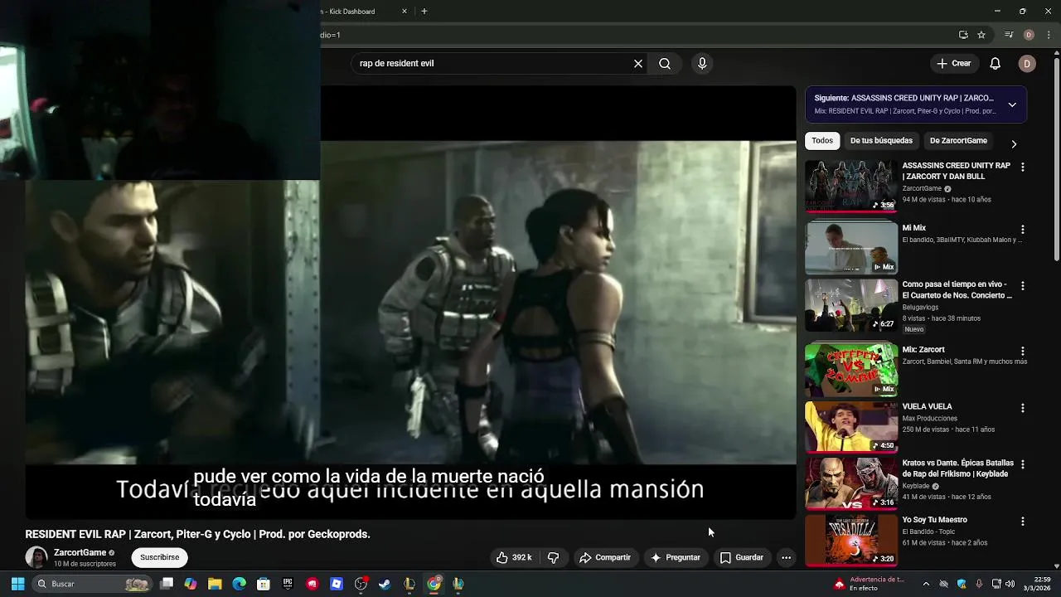Open Yo Soy Tu Maestro thumbnail
Screen dimensions: 1061x597
(x=851, y=540)
